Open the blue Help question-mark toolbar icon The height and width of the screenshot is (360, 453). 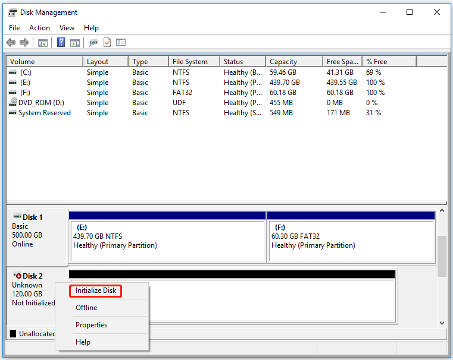click(61, 42)
